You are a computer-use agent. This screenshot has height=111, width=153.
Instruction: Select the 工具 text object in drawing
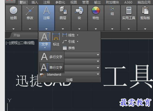[128, 76]
